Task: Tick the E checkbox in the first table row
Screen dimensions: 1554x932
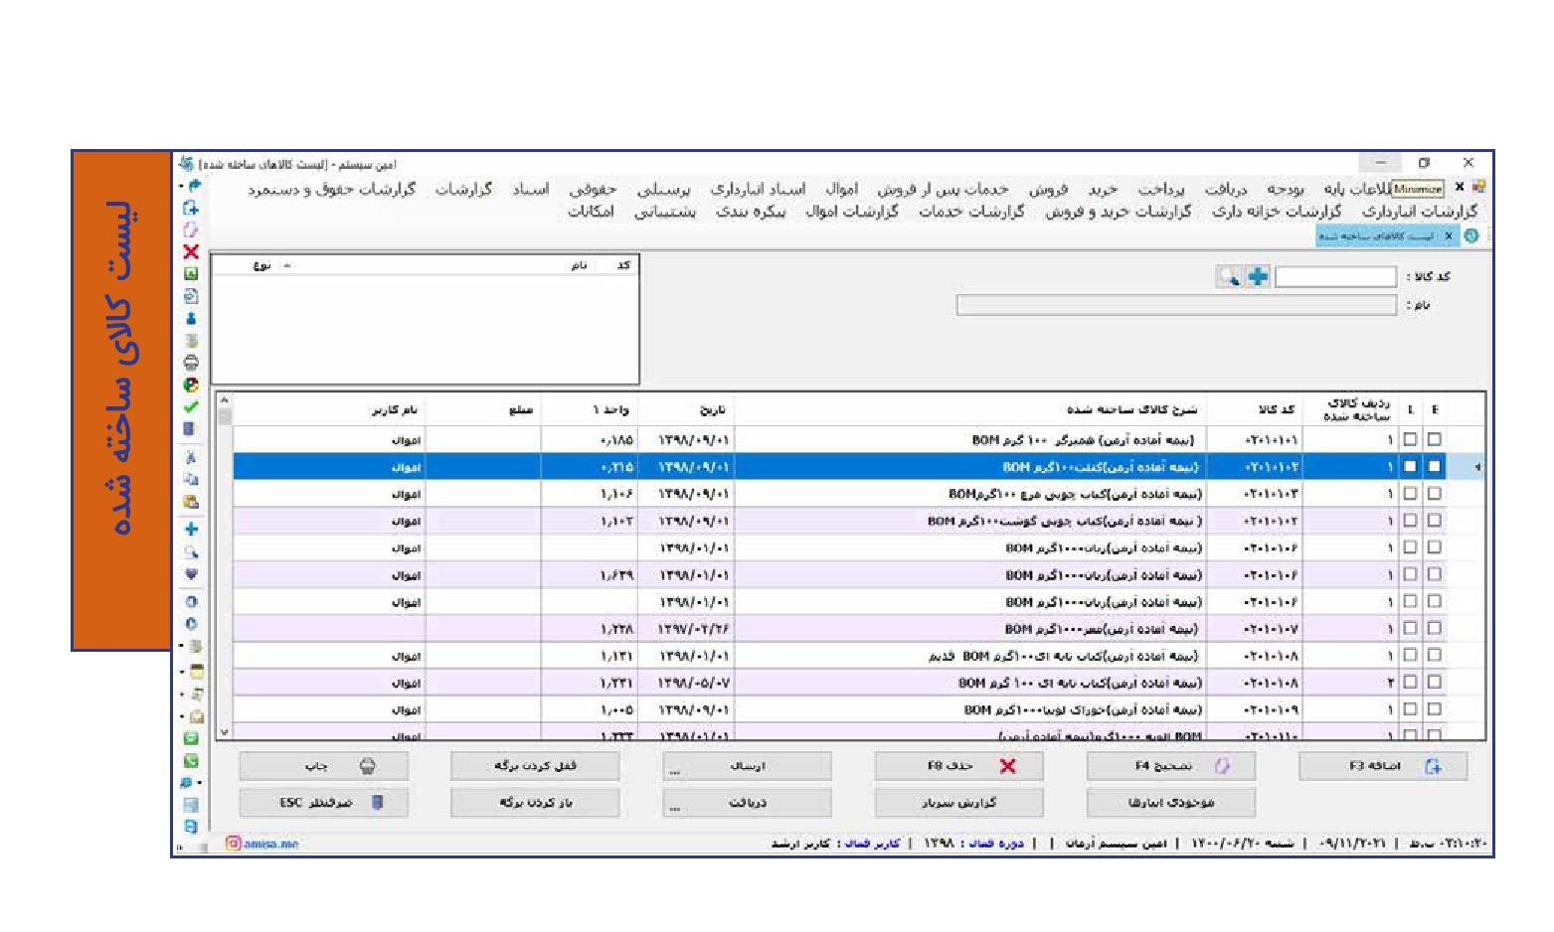Action: pyautogui.click(x=1434, y=439)
